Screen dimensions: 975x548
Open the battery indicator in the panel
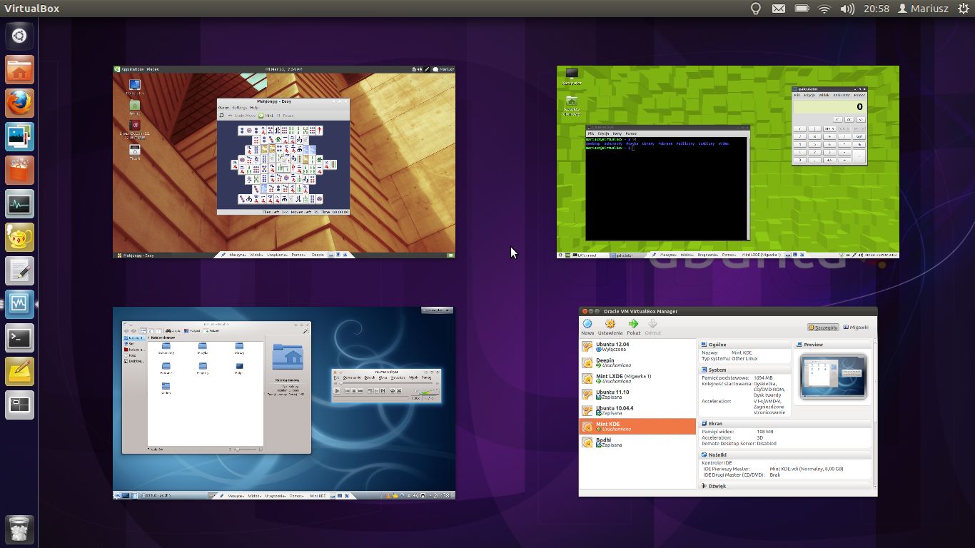(802, 9)
